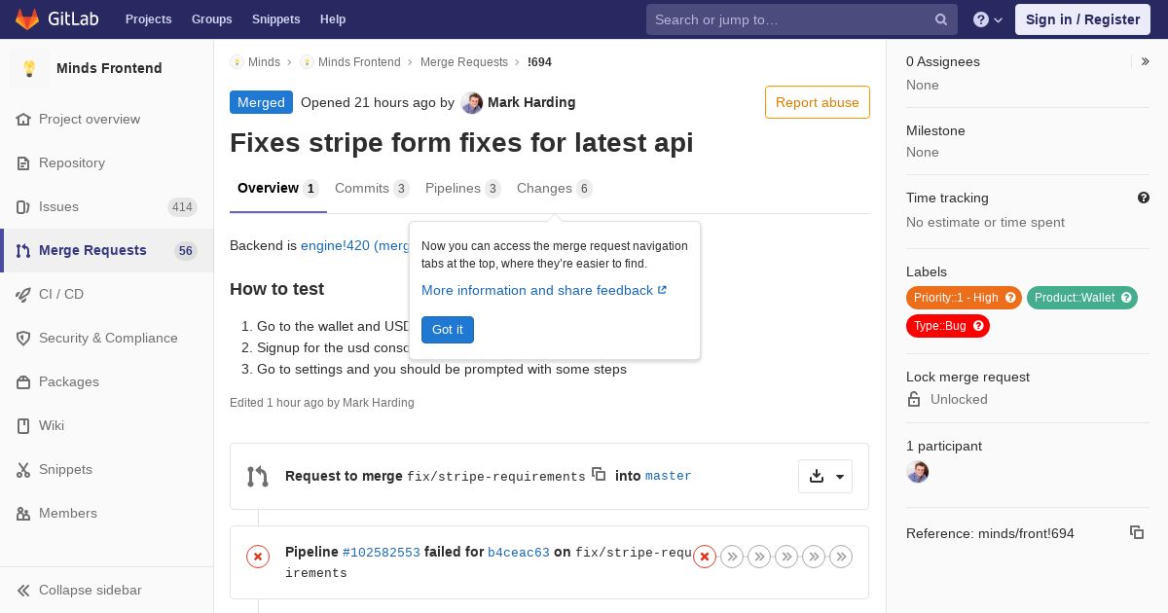Click the failed pipeline stage icon
The width and height of the screenshot is (1168, 613).
[x=705, y=557]
